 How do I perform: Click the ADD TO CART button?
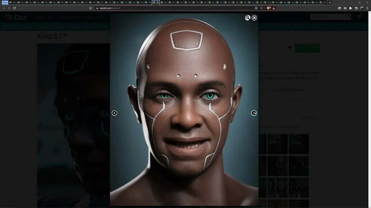tap(307, 48)
